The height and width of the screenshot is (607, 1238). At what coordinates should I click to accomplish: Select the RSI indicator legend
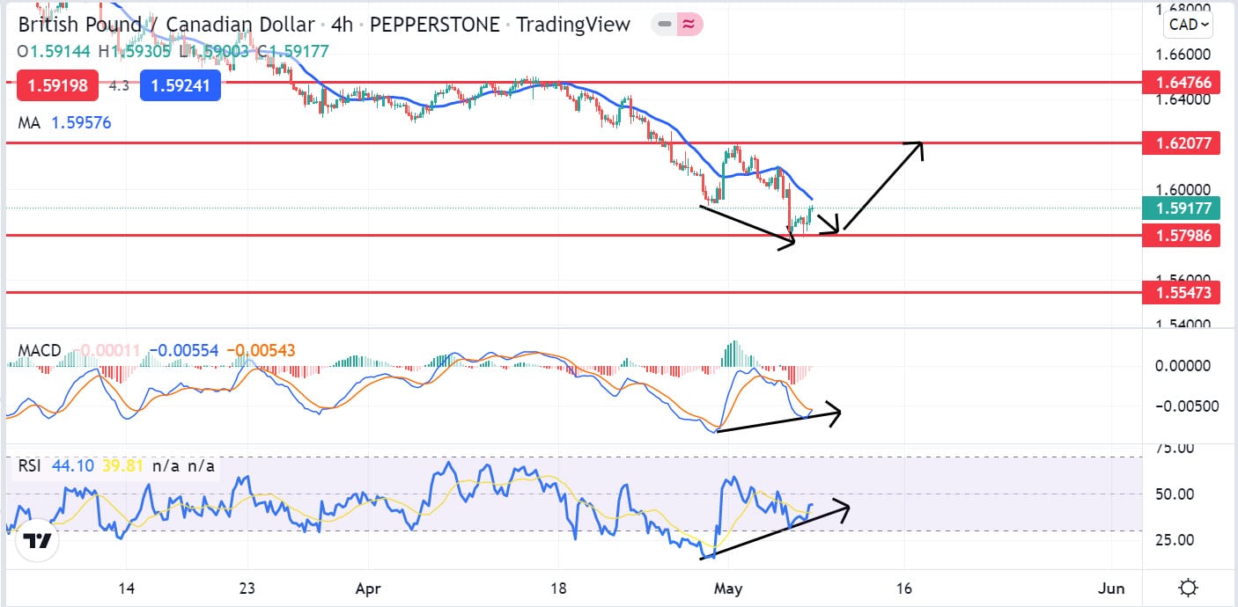(31, 465)
